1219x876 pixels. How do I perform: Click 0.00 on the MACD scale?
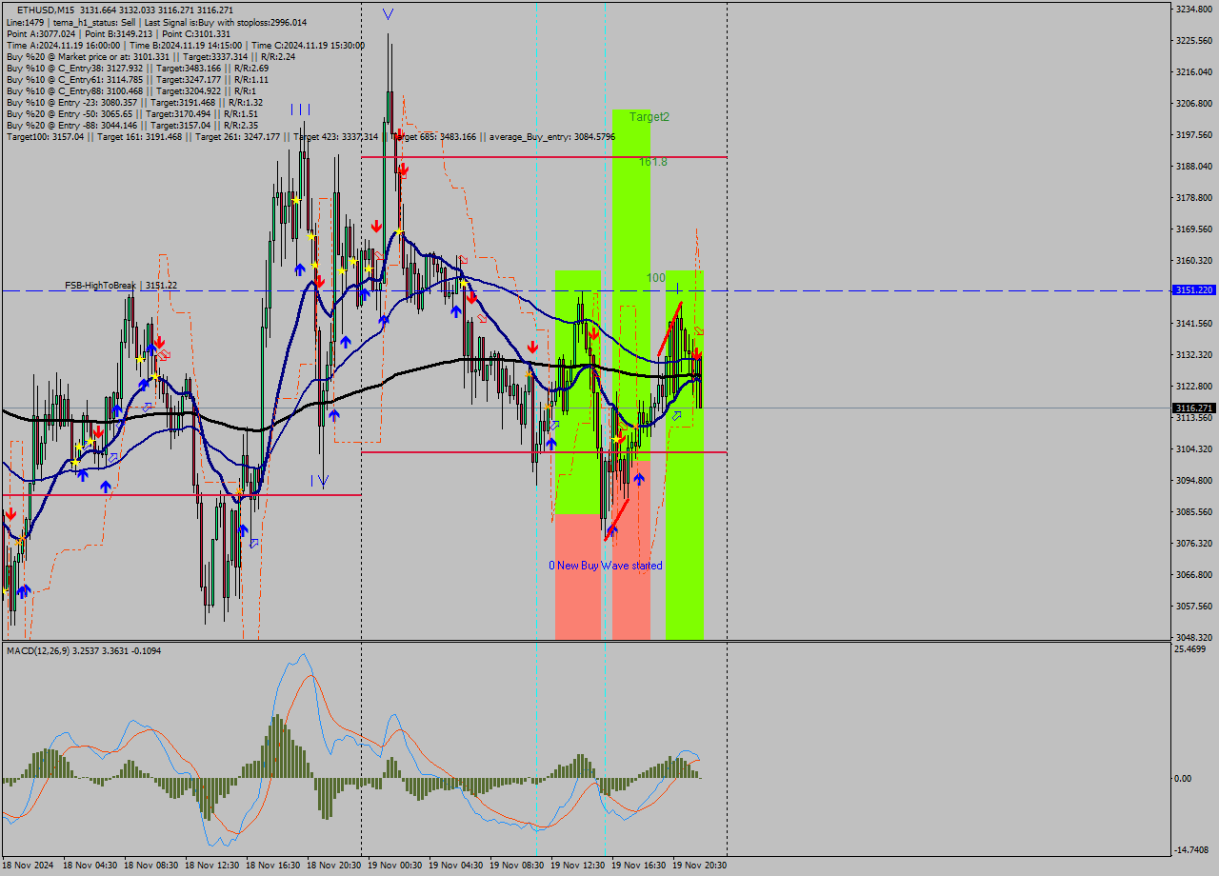coord(1184,778)
